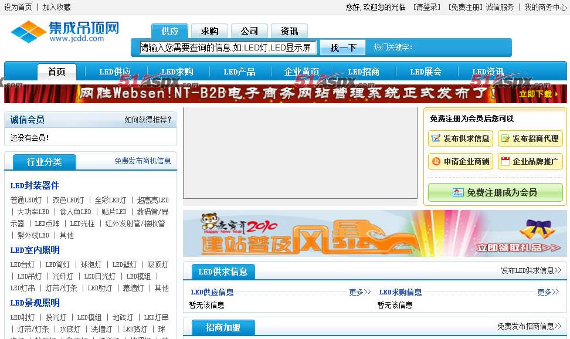Click the 立即下载 banner link
The height and width of the screenshot is (339, 570).
[x=538, y=94]
